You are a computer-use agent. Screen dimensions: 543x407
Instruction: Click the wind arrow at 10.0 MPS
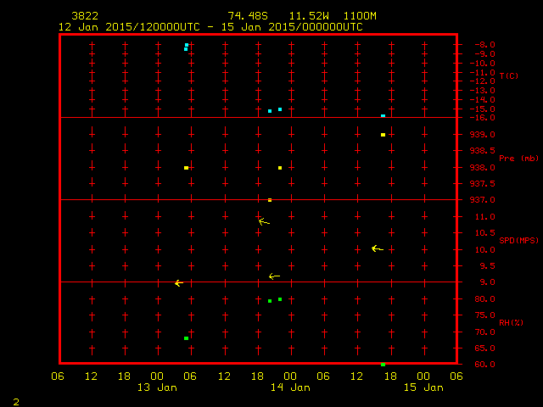(x=378, y=248)
